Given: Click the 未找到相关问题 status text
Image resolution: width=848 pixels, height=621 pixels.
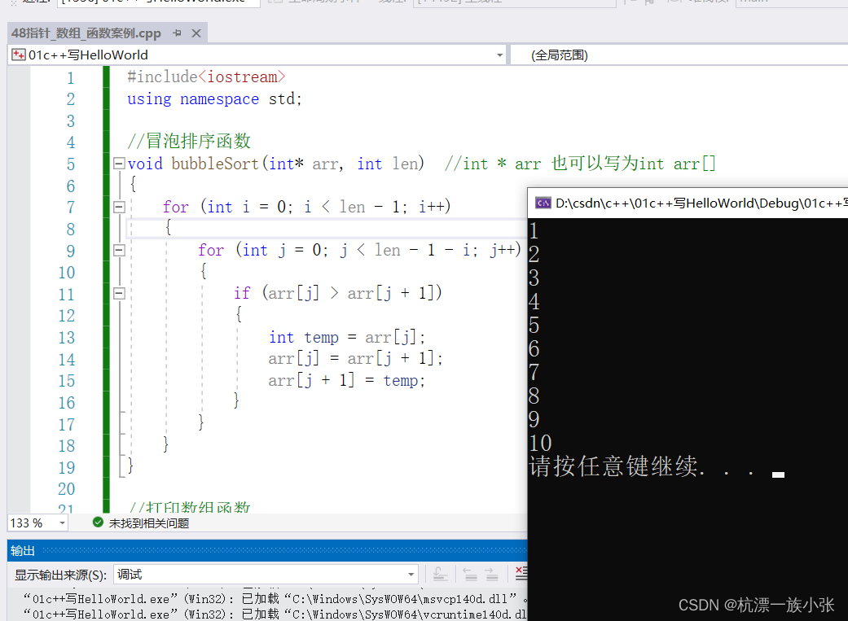Looking at the screenshot, I should 149,523.
